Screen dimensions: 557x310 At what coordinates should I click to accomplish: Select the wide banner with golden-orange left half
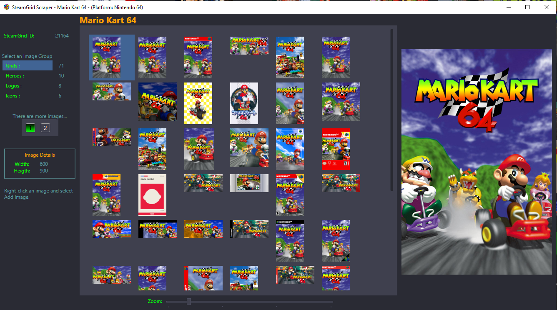[203, 229]
